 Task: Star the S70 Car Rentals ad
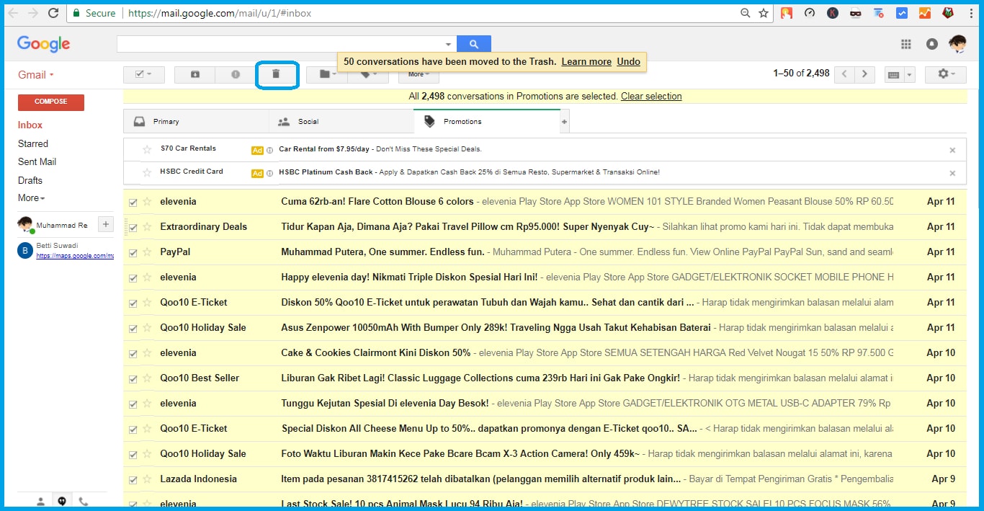tap(147, 149)
